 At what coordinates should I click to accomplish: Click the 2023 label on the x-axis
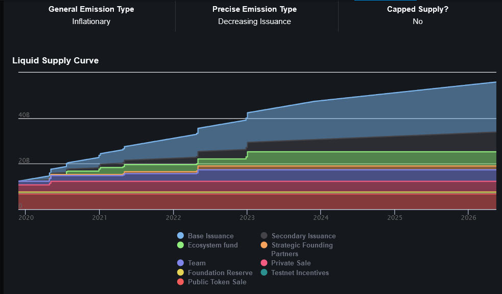[247, 218]
